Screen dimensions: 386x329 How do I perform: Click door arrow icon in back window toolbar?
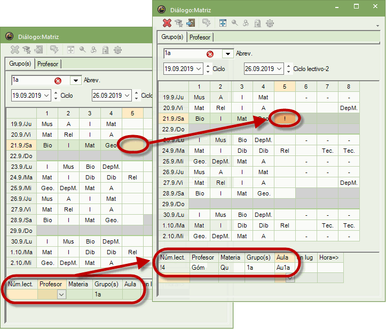[38, 50]
